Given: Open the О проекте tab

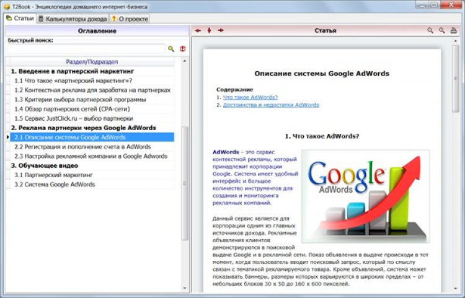Looking at the screenshot, I should 130,19.
